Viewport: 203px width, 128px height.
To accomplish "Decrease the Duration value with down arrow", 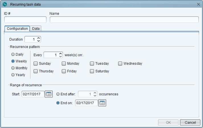I will pyautogui.click(x=39, y=41).
